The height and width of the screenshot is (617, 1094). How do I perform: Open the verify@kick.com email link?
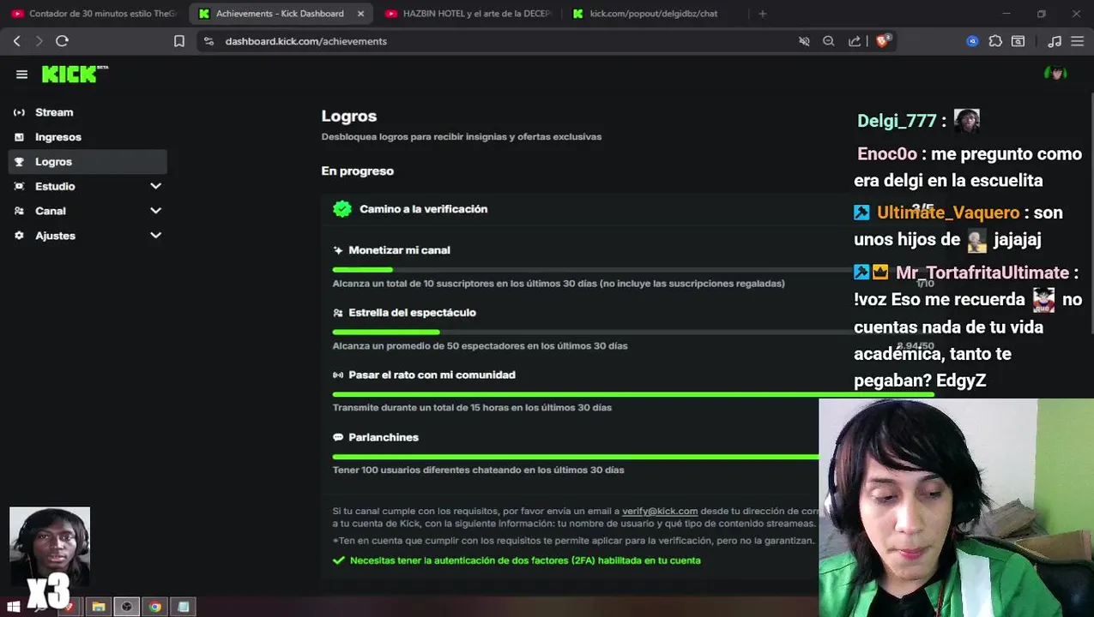660,511
